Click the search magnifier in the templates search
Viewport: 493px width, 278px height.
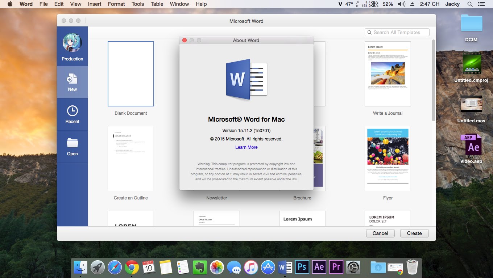[x=369, y=32]
